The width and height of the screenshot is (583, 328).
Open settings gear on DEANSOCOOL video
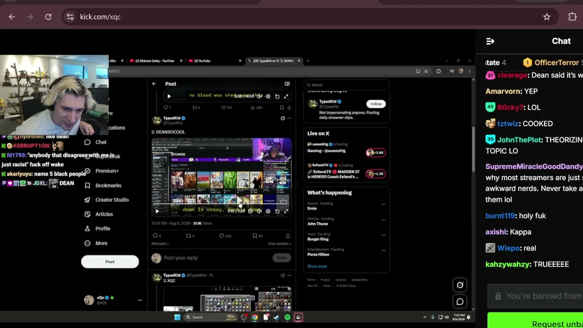[x=268, y=211]
